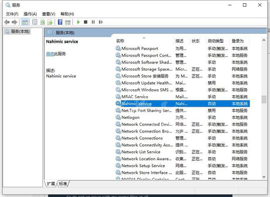Open the 文件(F) menu
Viewport: 270px width, 197px height.
[12, 14]
